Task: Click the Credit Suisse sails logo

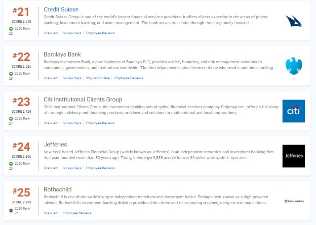Action: [293, 21]
